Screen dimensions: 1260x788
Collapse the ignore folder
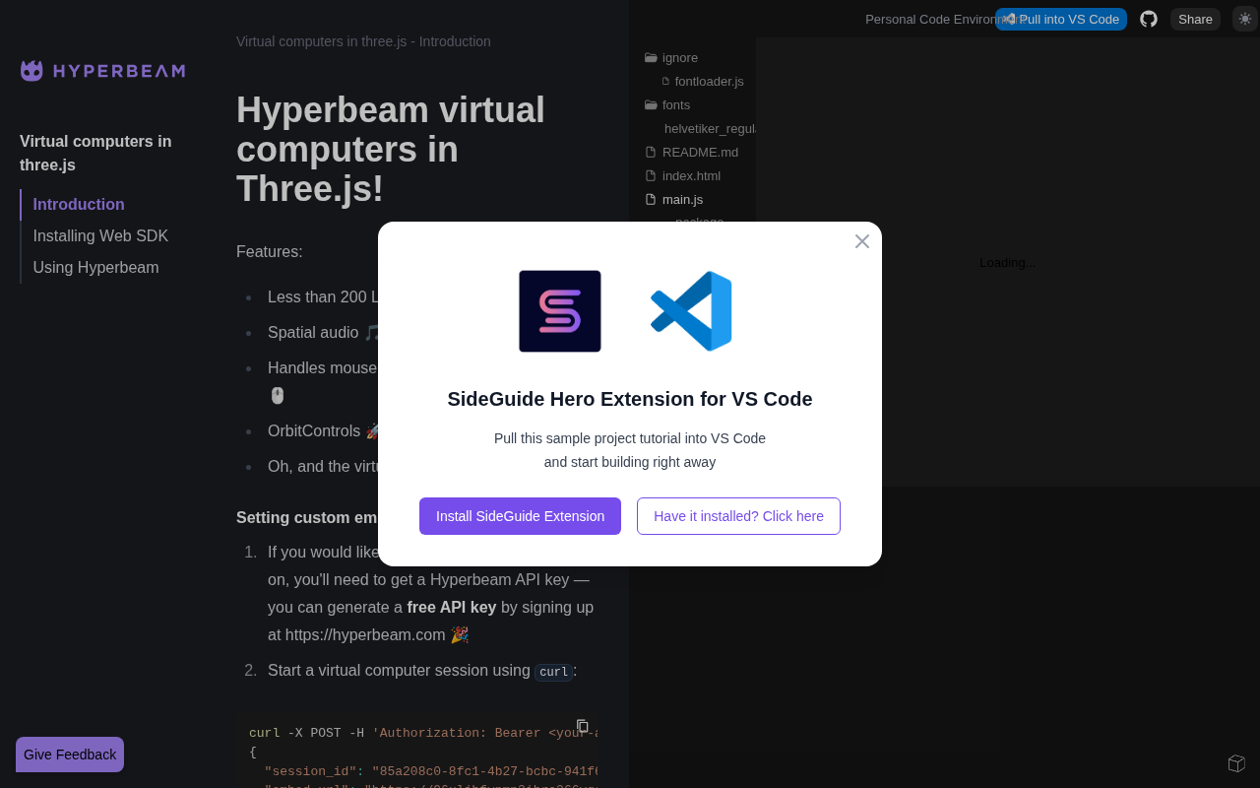point(671,57)
